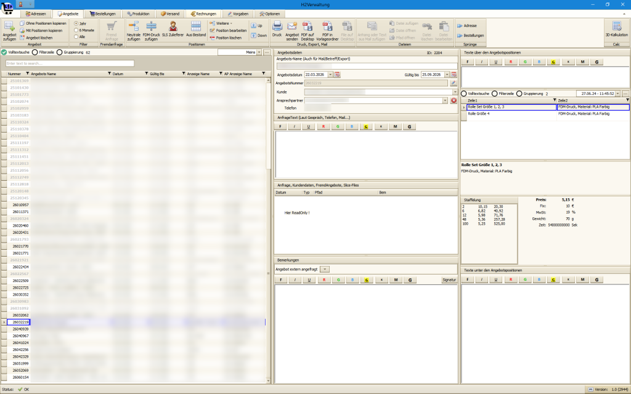Open calendar icon next to Gültig bis
Screen dimensions: 631x394
[x=454, y=74]
